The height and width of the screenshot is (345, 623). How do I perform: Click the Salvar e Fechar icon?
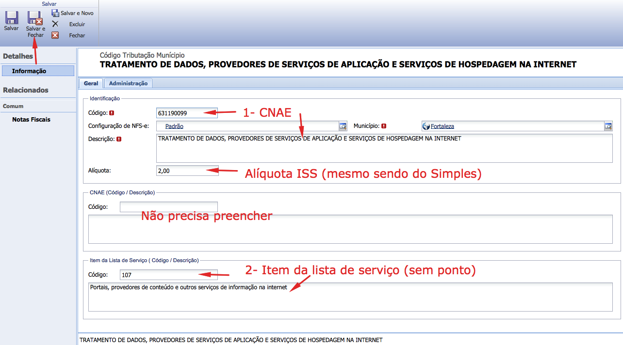[35, 18]
